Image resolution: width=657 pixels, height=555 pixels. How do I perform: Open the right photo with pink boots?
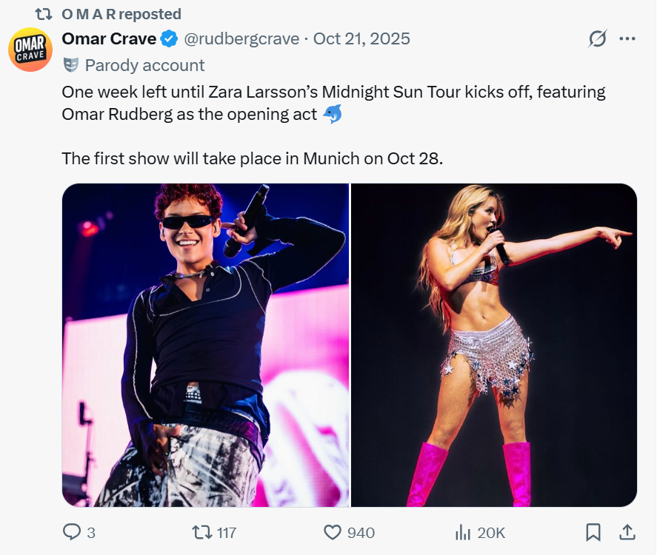(x=494, y=345)
